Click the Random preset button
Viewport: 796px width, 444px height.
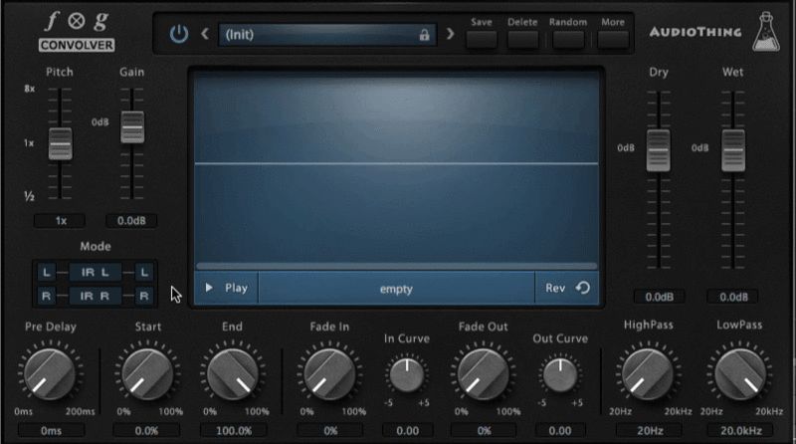click(x=568, y=39)
